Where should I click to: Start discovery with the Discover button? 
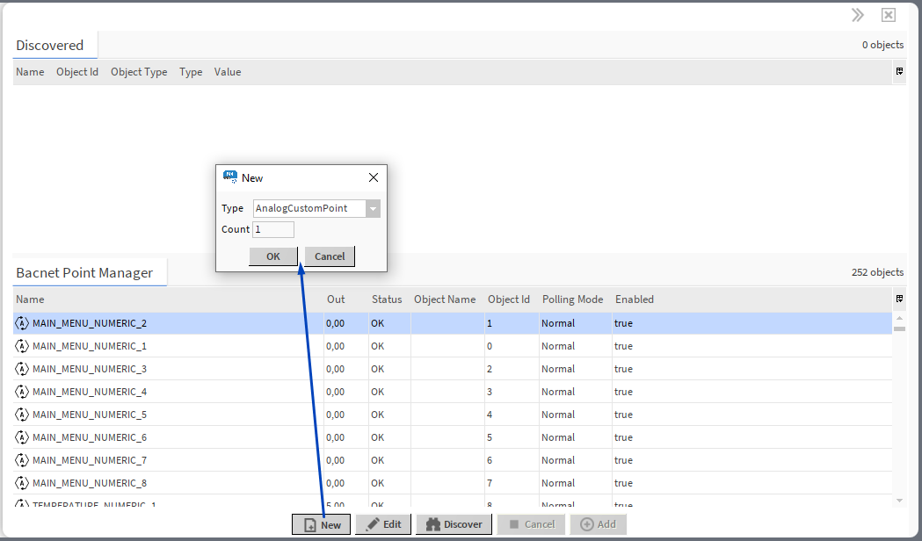tap(454, 524)
